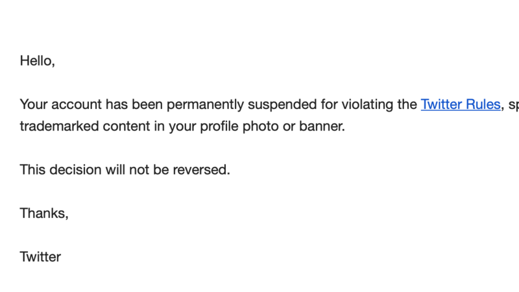Click the word "photo" in the second line
The width and height of the screenshot is (519, 292).
click(x=261, y=126)
